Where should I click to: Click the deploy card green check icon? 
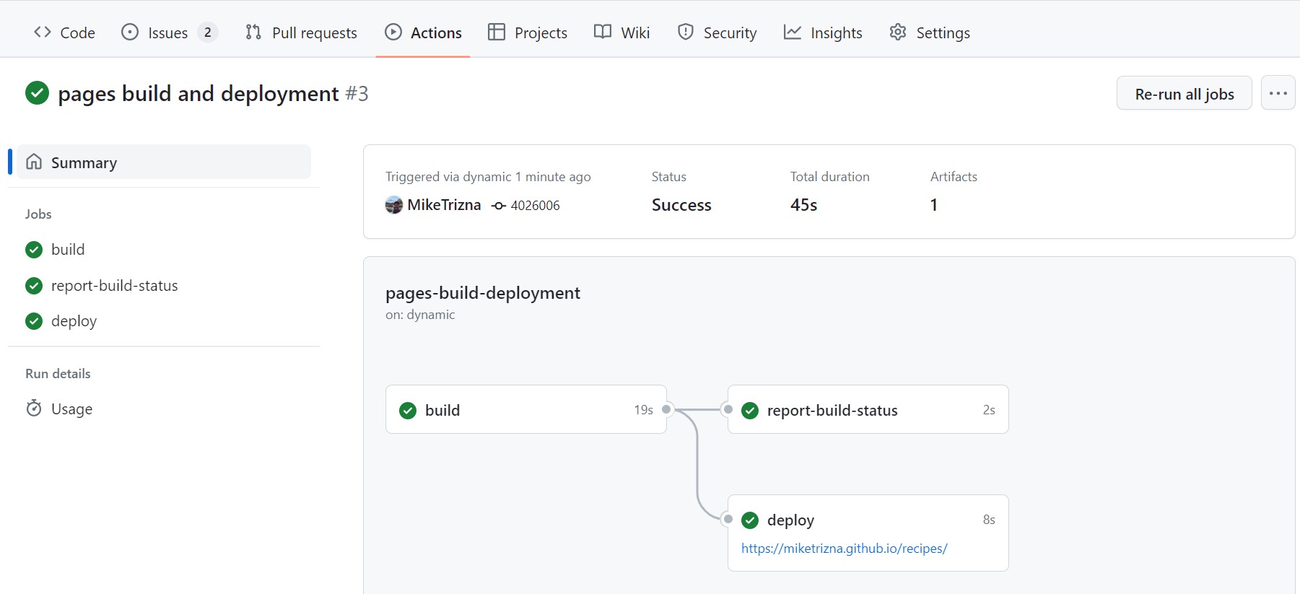(x=750, y=520)
